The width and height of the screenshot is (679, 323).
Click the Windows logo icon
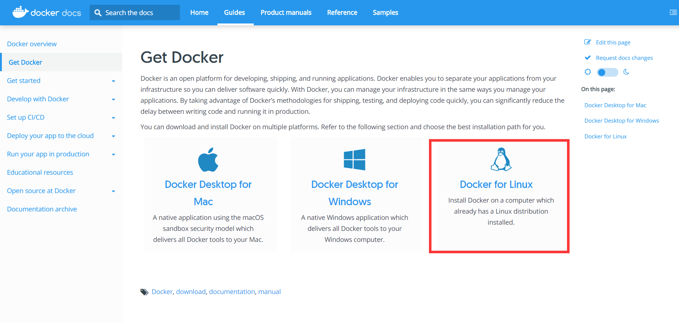354,159
